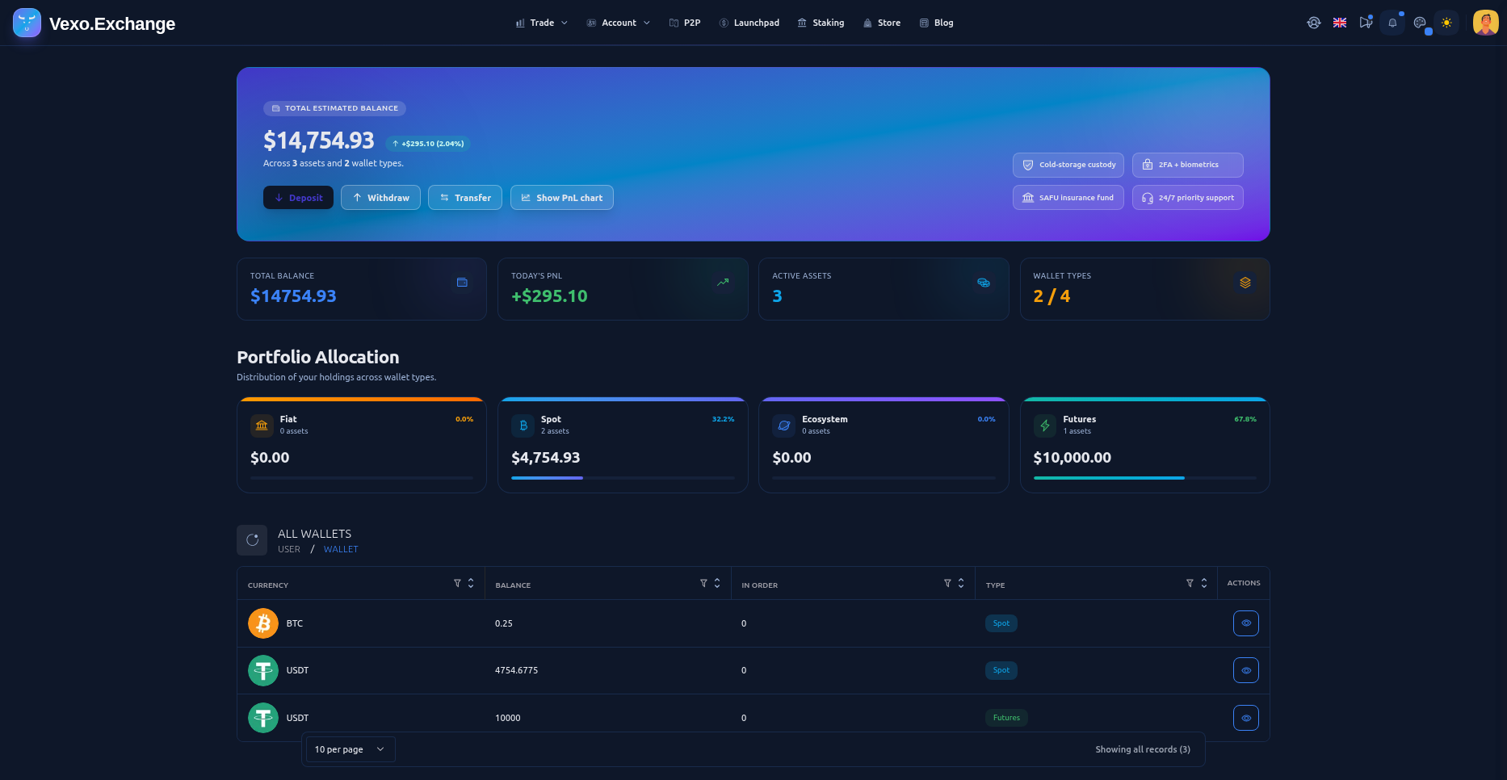
Task: Open the 10 per page dropdown
Action: coord(351,749)
